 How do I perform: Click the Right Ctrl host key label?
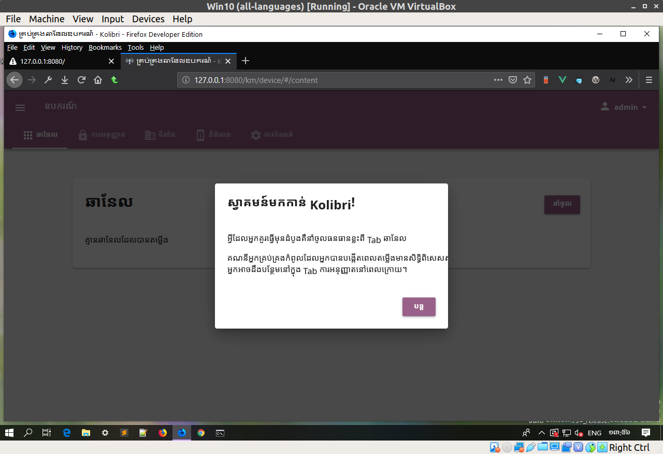click(629, 447)
